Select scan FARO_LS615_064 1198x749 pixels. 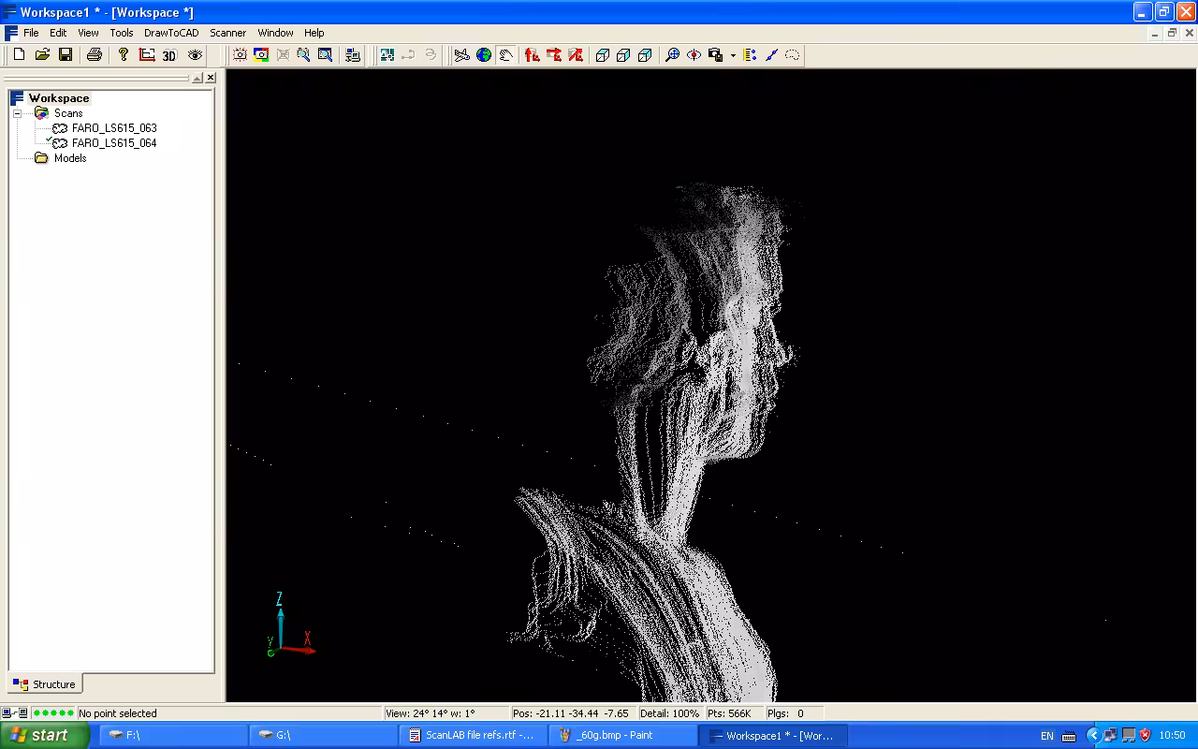(114, 143)
